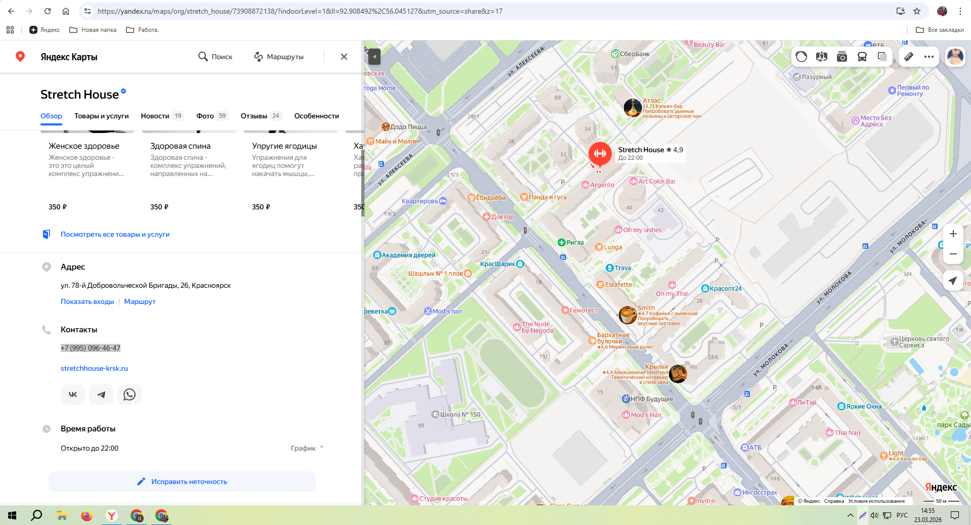Zoom in the map with plus button
Image resolution: width=971 pixels, height=525 pixels.
953,234
